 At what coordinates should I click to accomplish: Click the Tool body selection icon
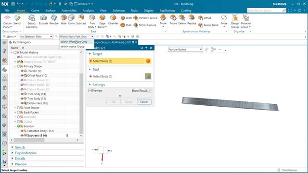click(x=148, y=76)
